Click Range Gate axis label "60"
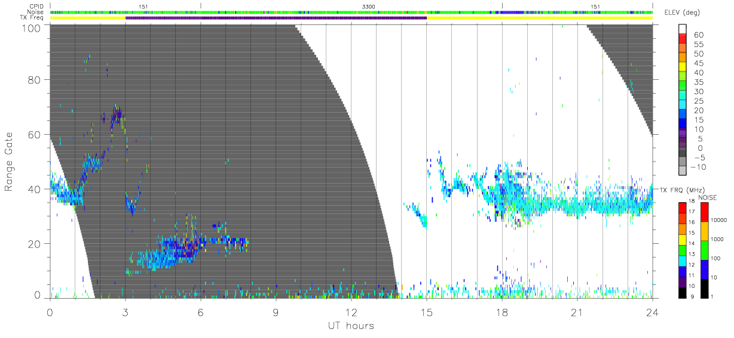This screenshot has height=338, width=734. 35,134
